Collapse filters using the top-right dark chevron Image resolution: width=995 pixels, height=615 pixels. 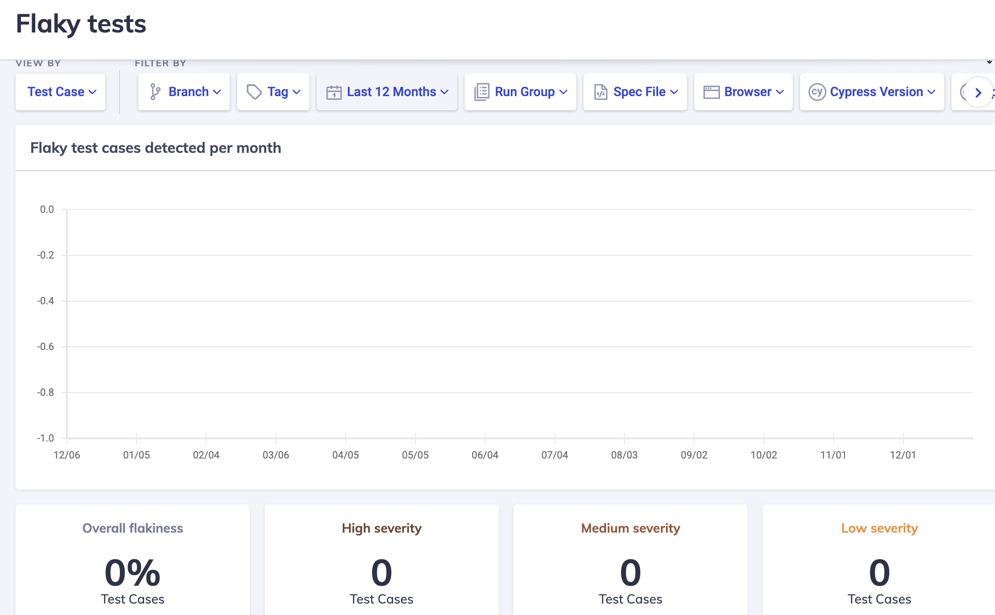pyautogui.click(x=989, y=62)
